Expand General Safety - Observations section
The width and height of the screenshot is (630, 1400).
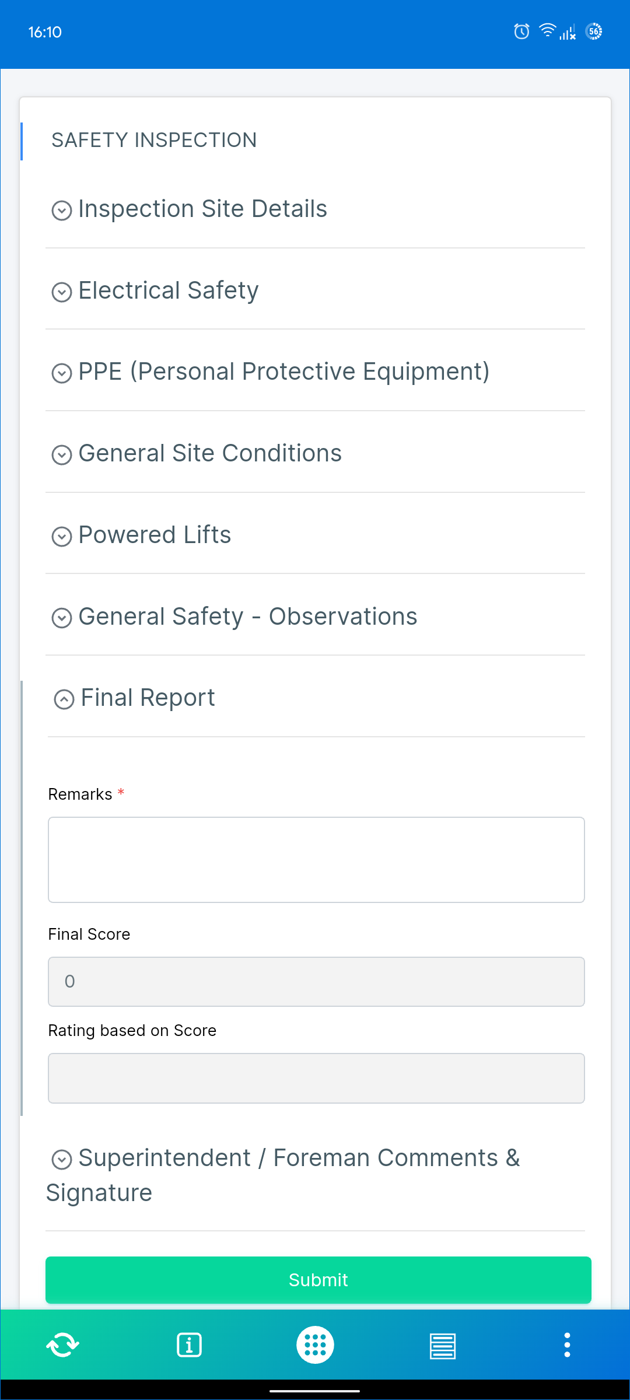(x=247, y=617)
